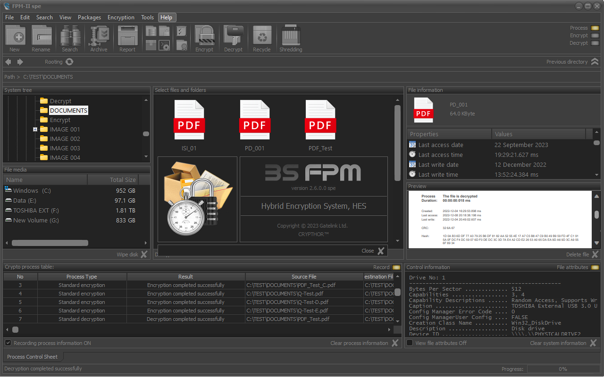604x377 pixels.
Task: Click the Total Size column header
Action: [113, 180]
